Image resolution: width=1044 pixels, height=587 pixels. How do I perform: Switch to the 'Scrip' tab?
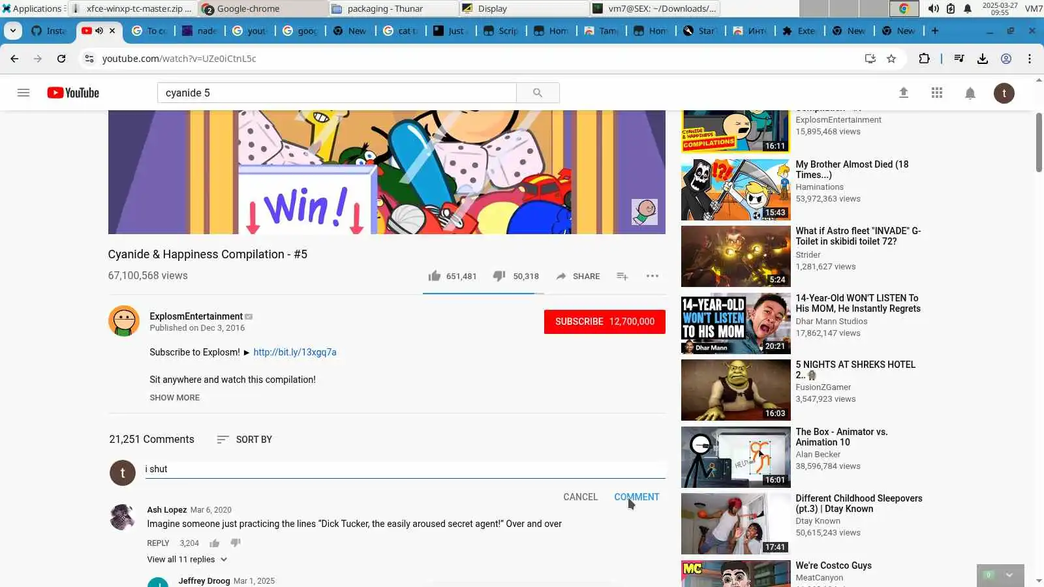click(x=502, y=31)
